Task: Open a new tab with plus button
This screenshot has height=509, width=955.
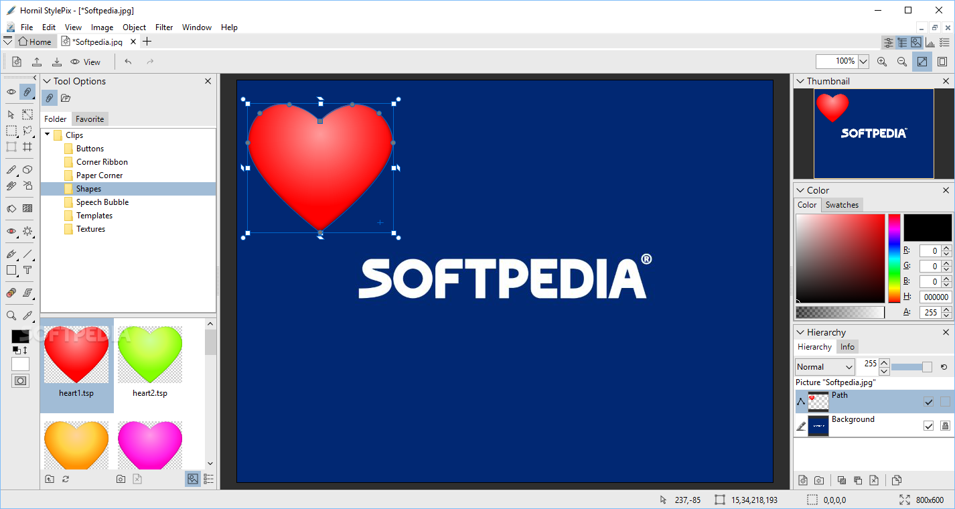Action: (x=147, y=42)
